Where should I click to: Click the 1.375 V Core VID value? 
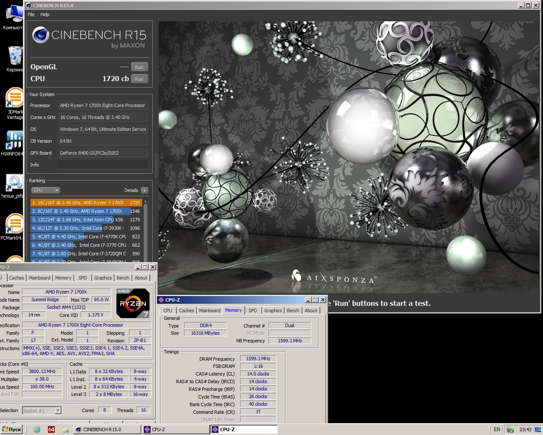(95, 315)
